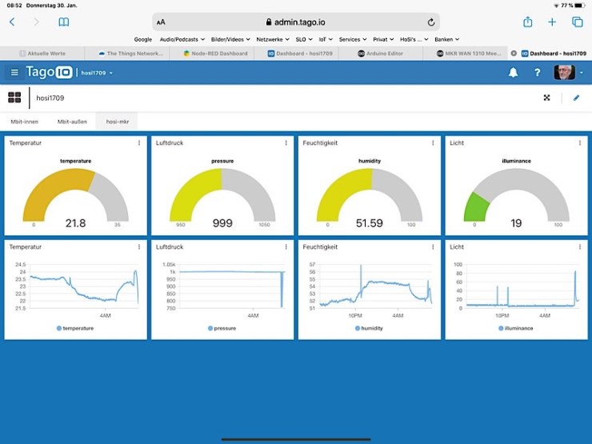Open options of Licht chart widget
Screen dimensions: 592x444
click(x=579, y=247)
